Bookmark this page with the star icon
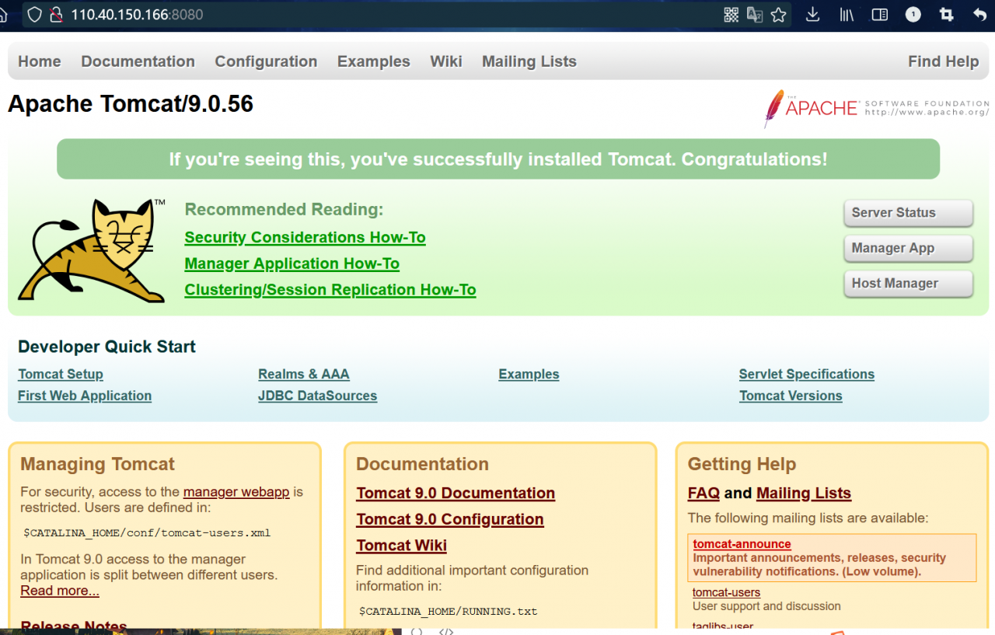Viewport: 995px width, 635px height. pos(779,14)
